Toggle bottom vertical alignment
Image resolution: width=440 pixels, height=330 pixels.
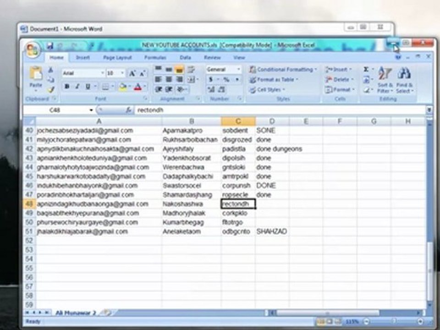point(179,69)
